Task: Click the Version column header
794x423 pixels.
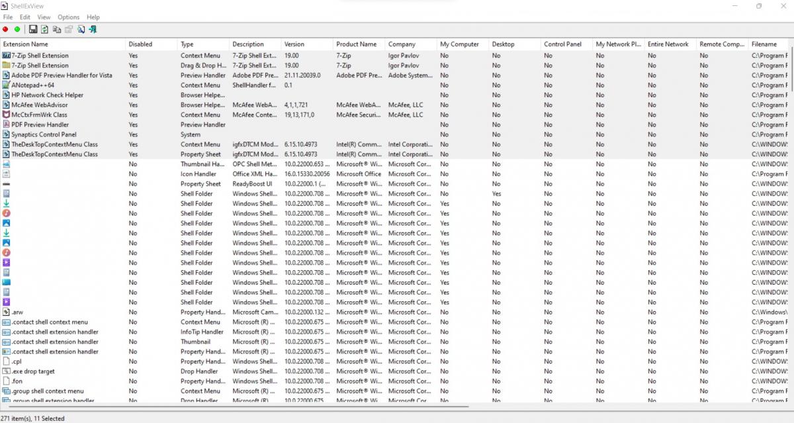Action: 308,44
